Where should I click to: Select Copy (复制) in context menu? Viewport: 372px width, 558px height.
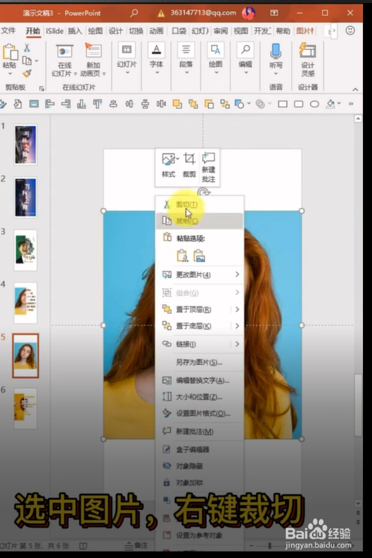tap(200, 221)
